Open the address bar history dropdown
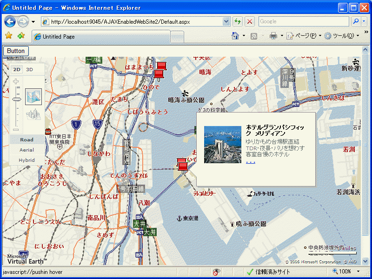372x279 pixels. pyautogui.click(x=226, y=21)
